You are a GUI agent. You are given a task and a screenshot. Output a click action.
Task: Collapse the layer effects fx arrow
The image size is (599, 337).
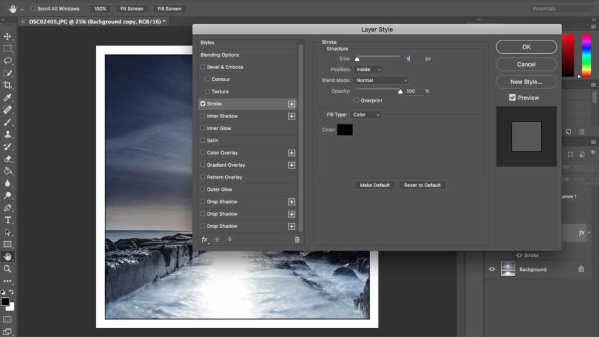tap(589, 232)
